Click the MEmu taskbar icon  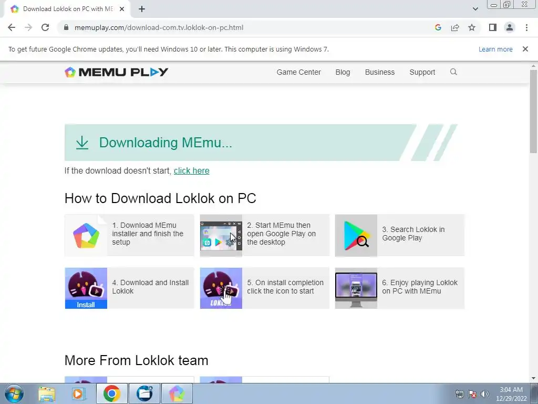[x=177, y=393]
